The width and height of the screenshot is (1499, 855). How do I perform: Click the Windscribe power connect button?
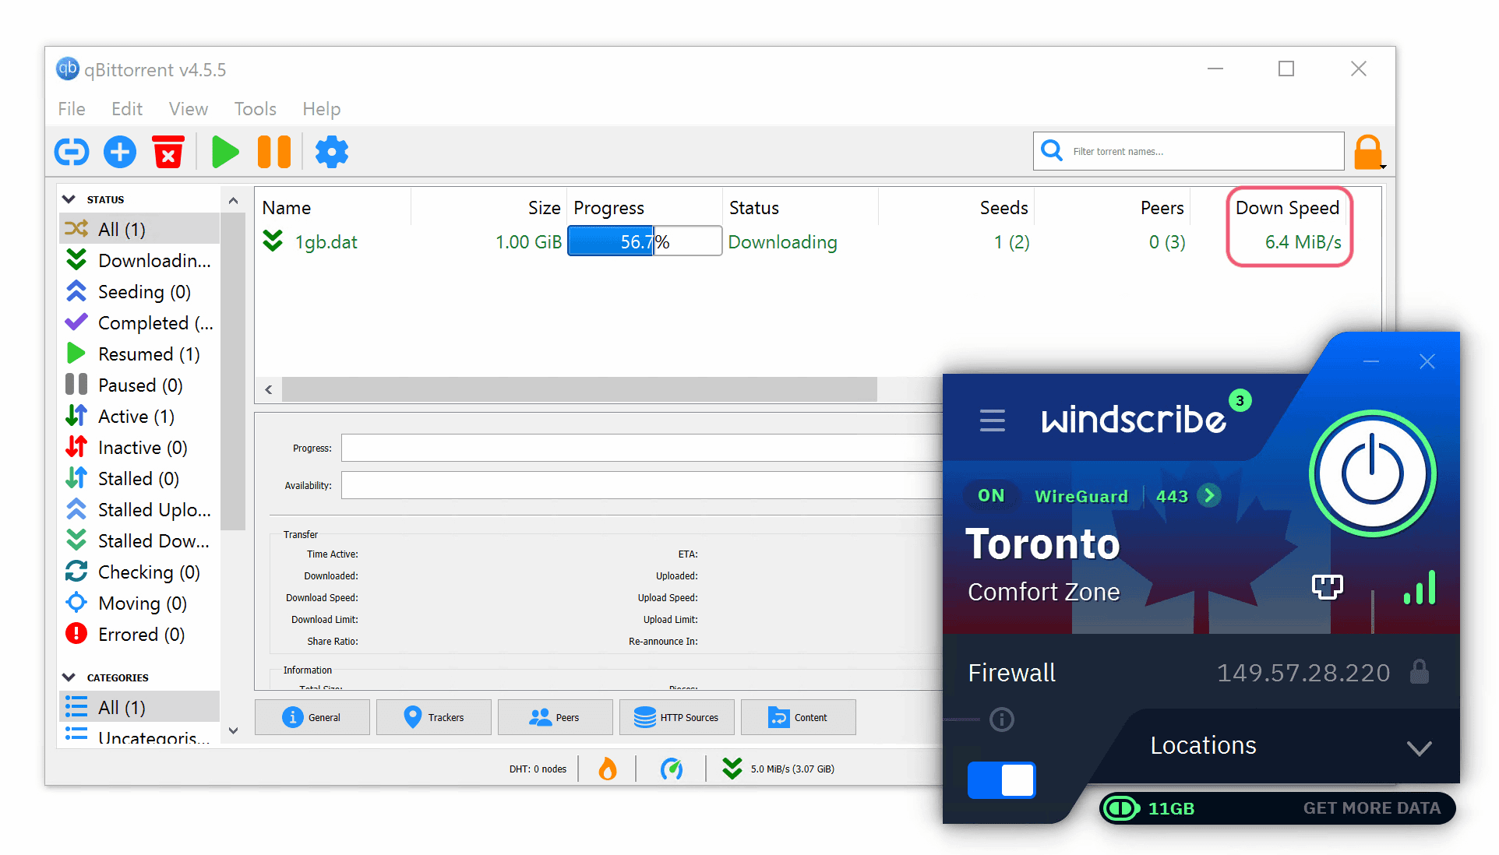1373,473
